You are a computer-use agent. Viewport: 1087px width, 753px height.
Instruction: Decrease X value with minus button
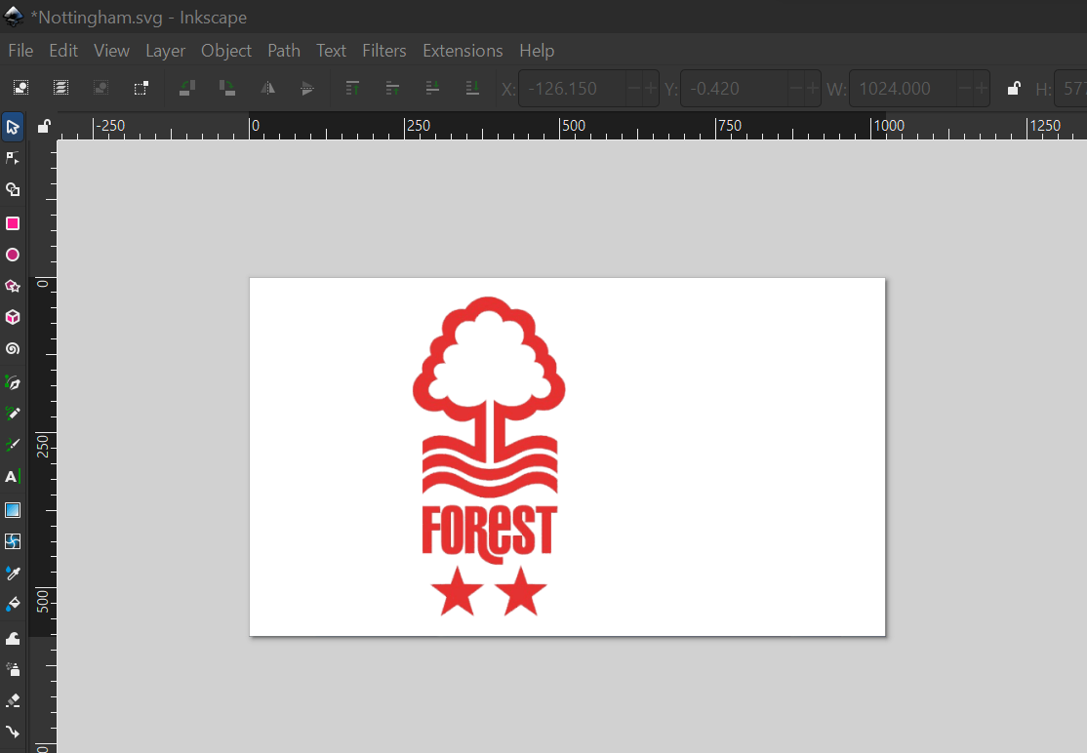[633, 88]
